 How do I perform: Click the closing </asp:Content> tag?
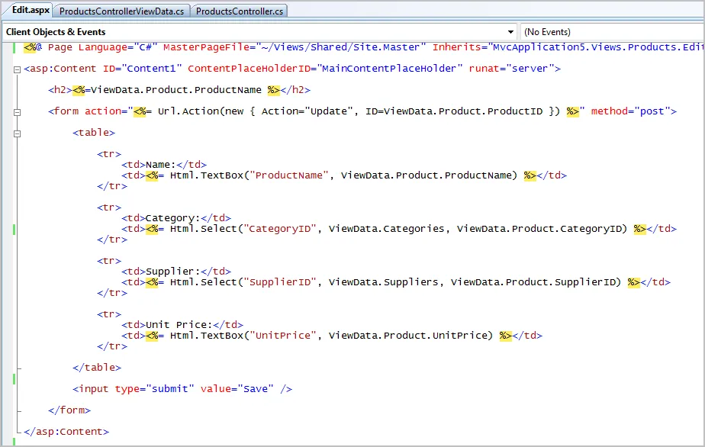click(66, 432)
